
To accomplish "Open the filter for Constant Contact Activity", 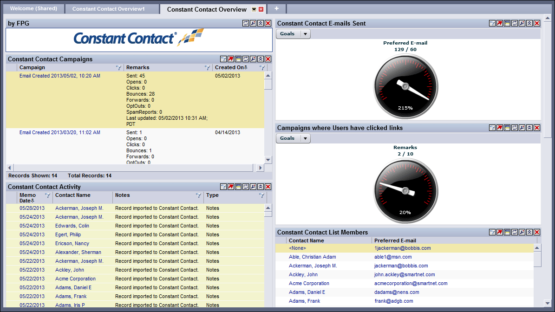I will (223, 186).
